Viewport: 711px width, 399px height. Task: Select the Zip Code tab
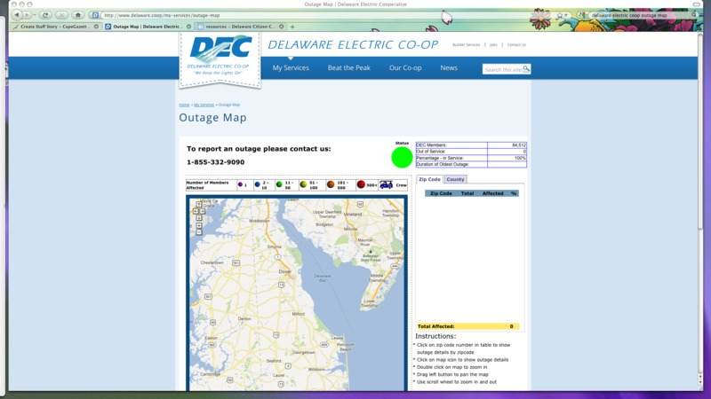pyautogui.click(x=429, y=179)
